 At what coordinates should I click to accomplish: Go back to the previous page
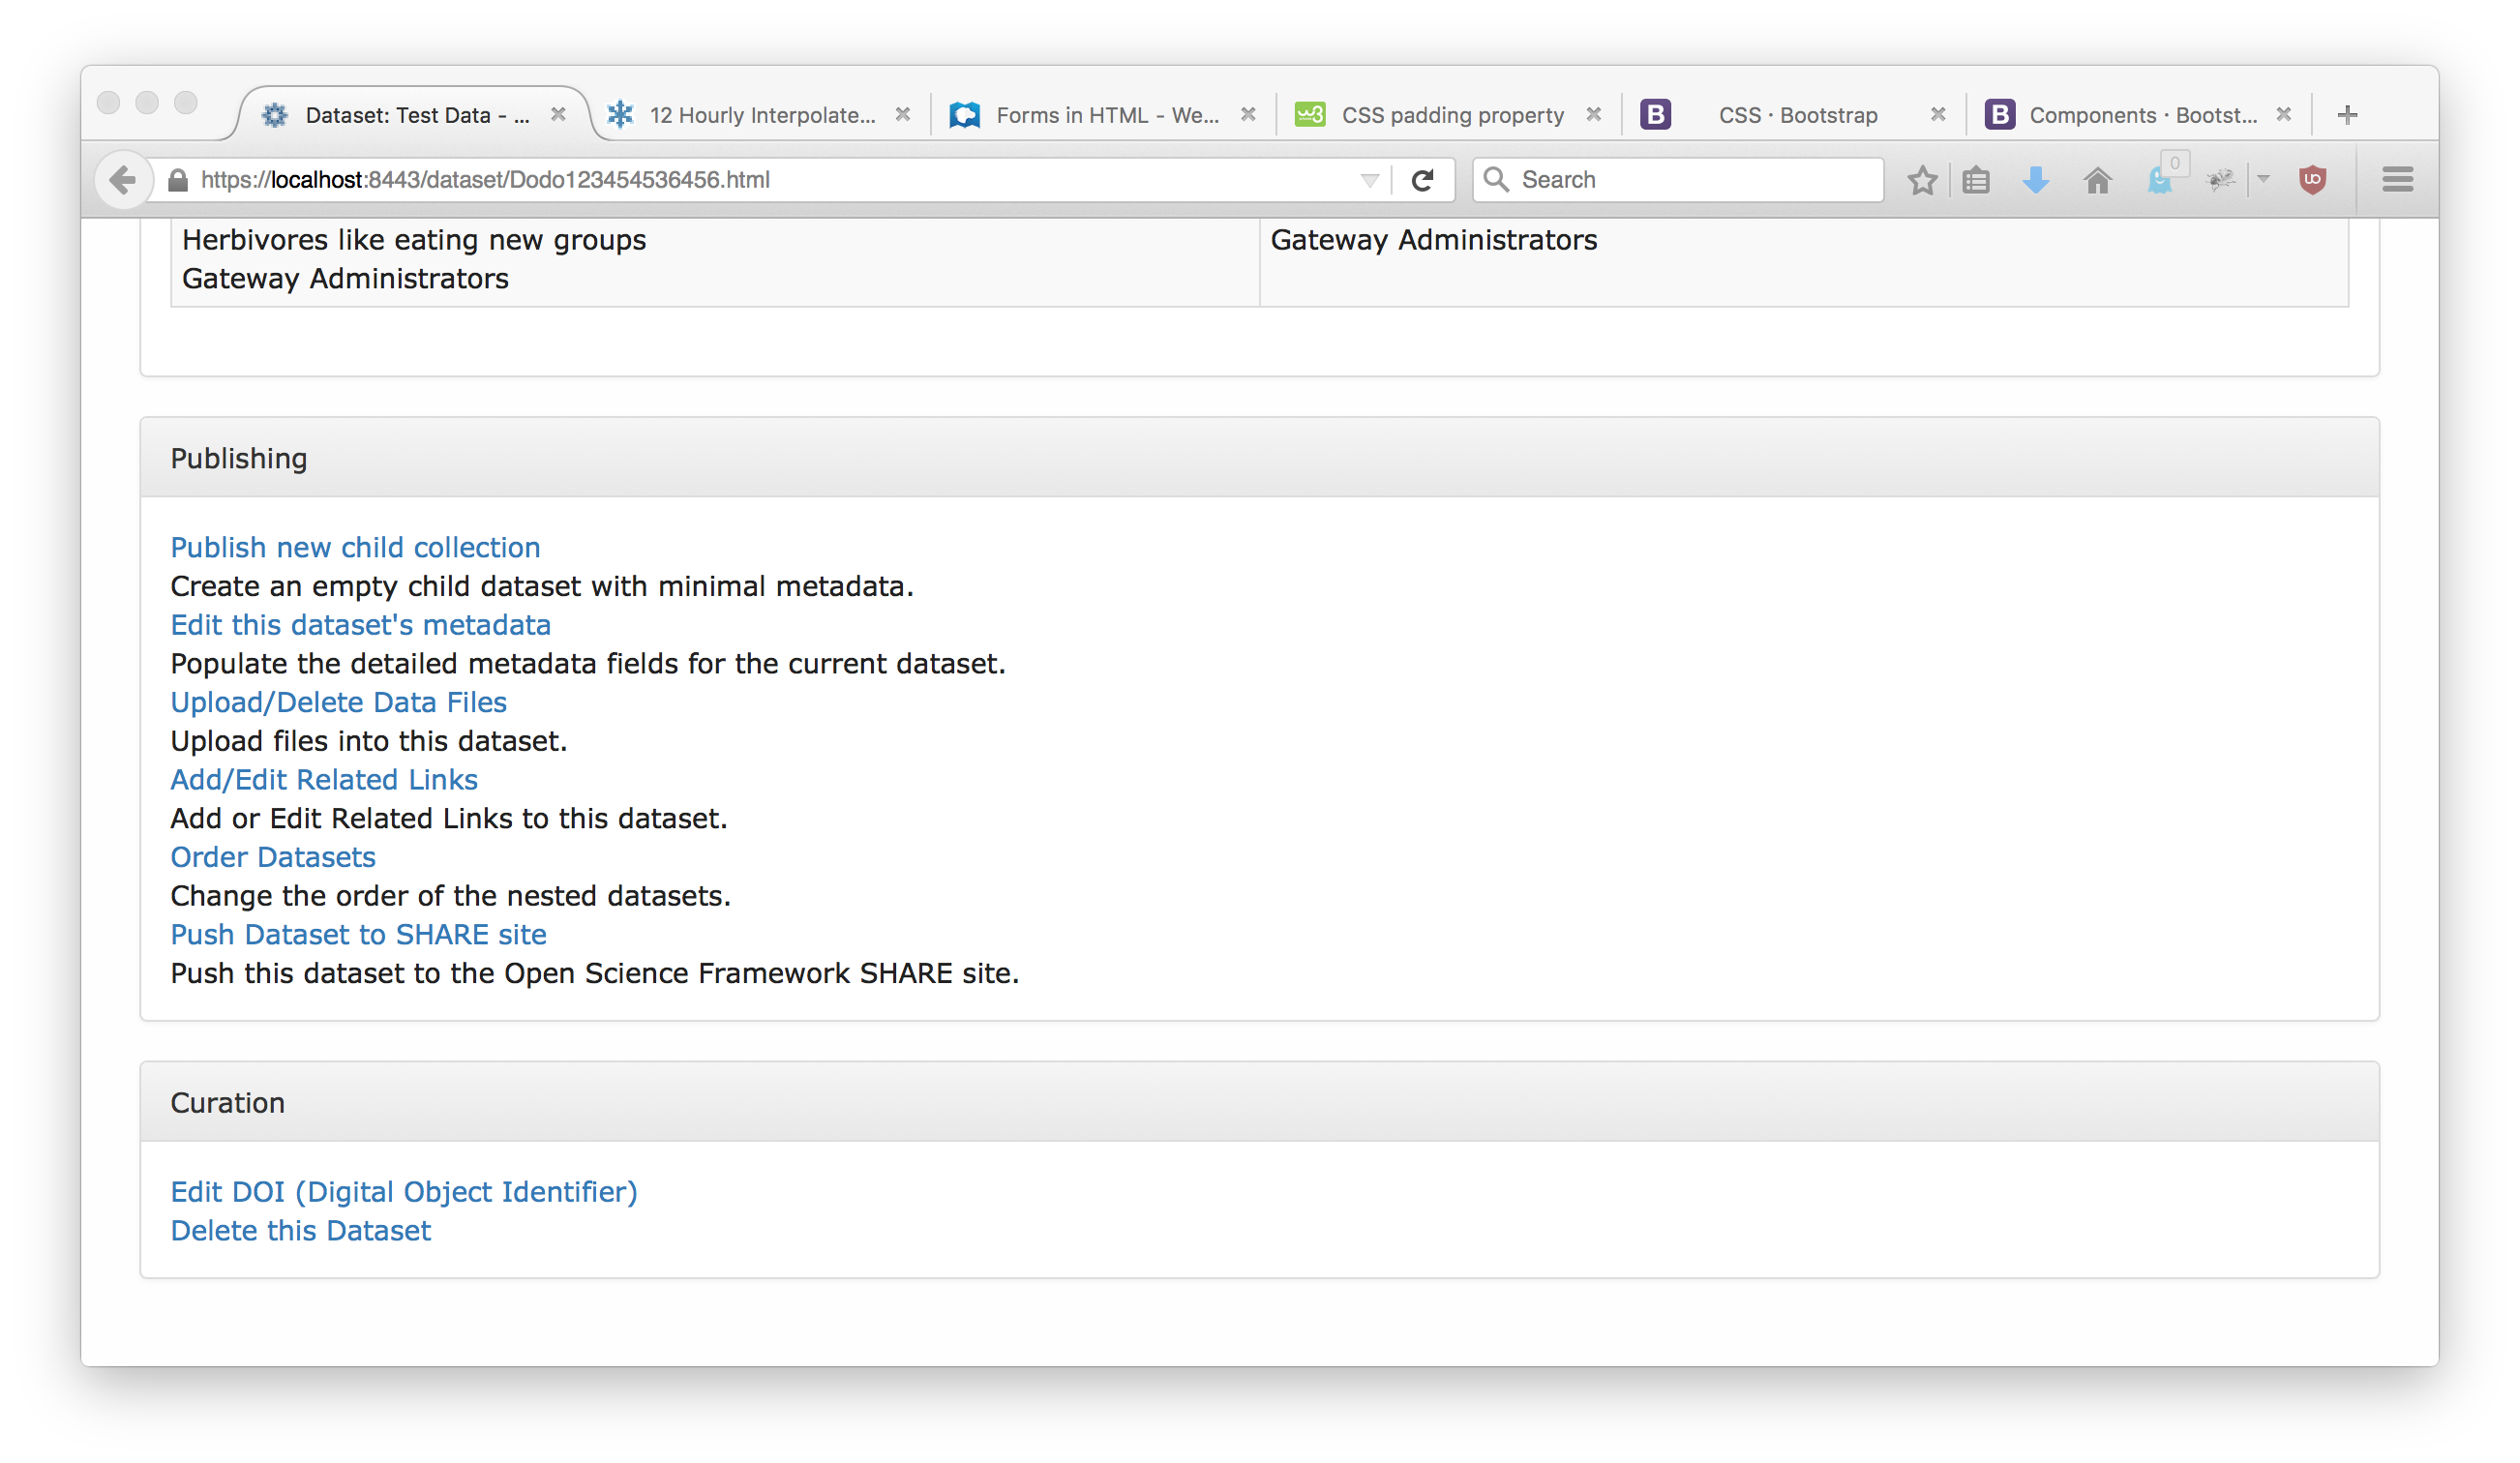122,180
